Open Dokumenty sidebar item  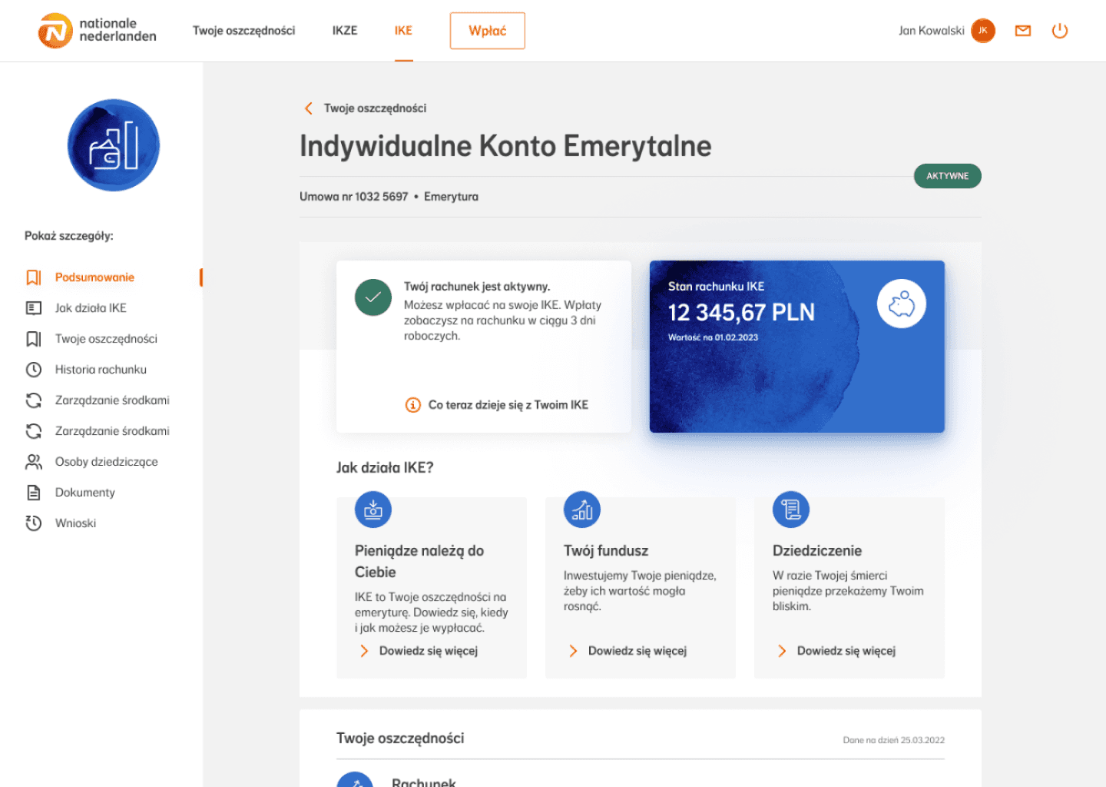(84, 493)
